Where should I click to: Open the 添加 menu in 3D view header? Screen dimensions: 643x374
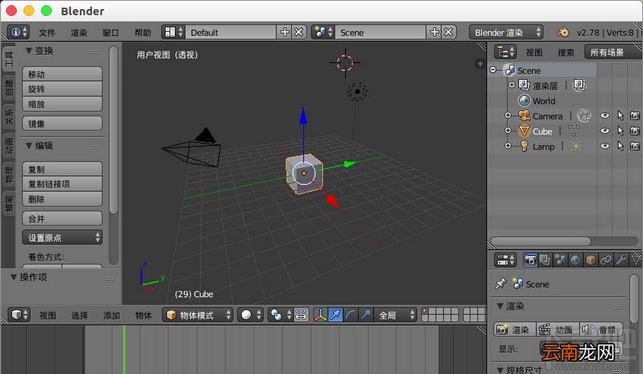pyautogui.click(x=112, y=315)
